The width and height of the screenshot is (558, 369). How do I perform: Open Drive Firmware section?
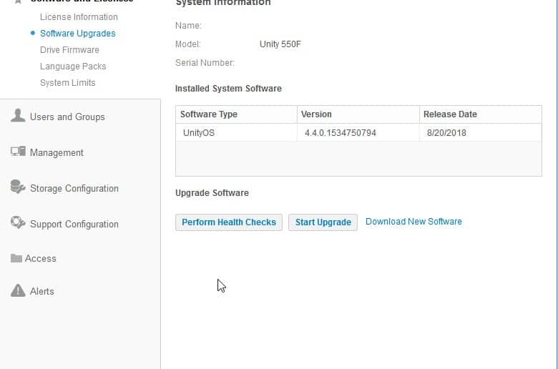tap(69, 50)
